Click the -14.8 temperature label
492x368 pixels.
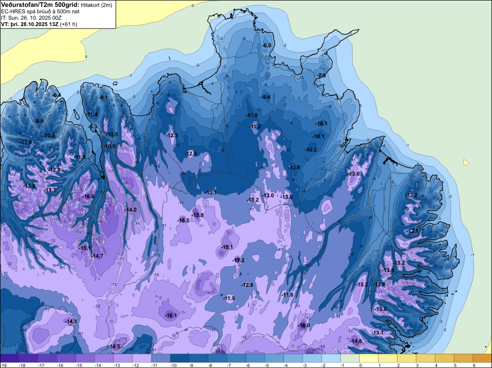click(x=356, y=341)
